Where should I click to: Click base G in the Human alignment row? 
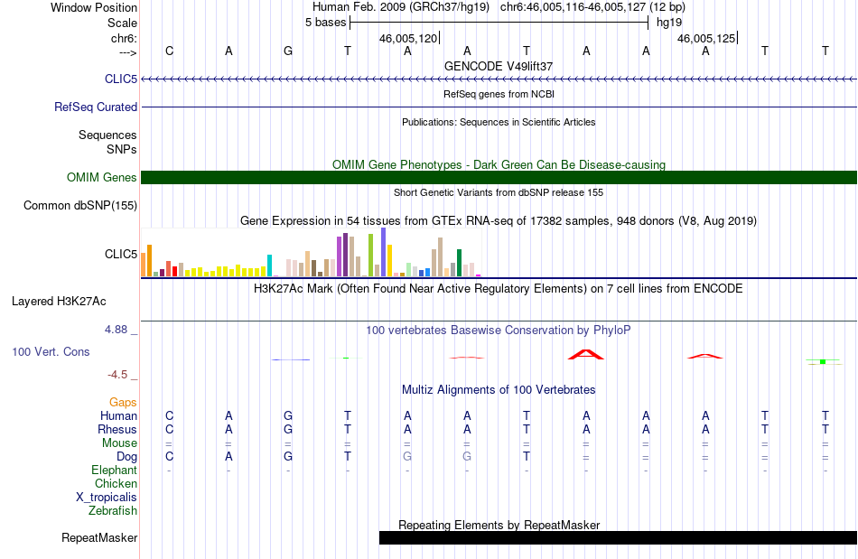coord(288,415)
